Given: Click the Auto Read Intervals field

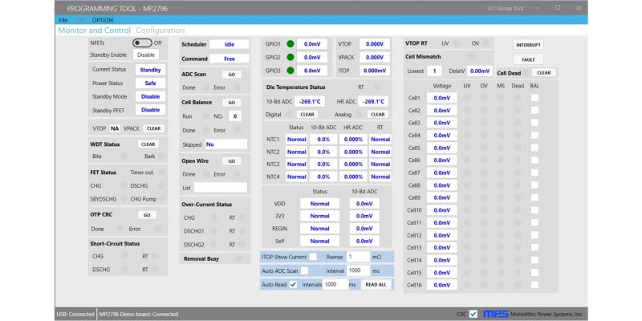Looking at the screenshot, I should pos(335,285).
